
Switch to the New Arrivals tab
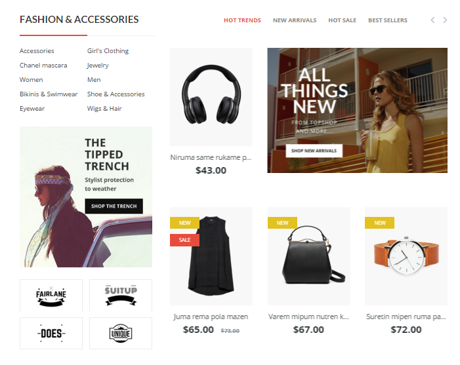click(295, 20)
